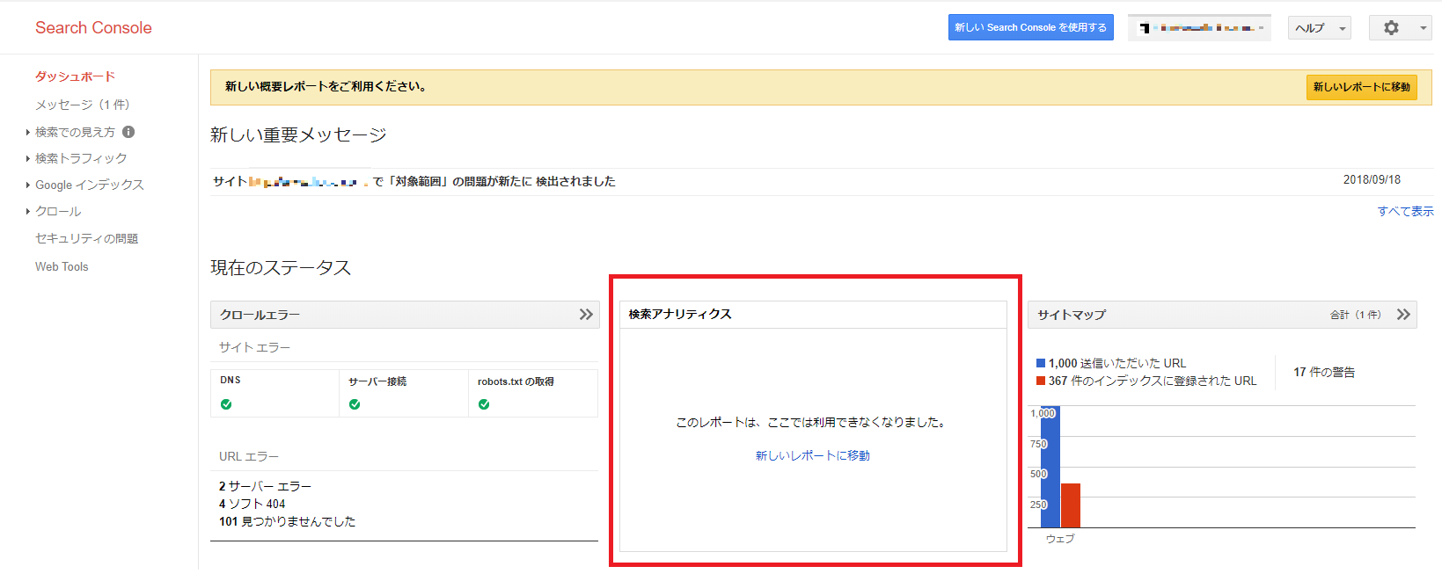Click the double-chevron icon on クロールエラー header
Image resolution: width=1442 pixels, height=581 pixels.
(586, 315)
